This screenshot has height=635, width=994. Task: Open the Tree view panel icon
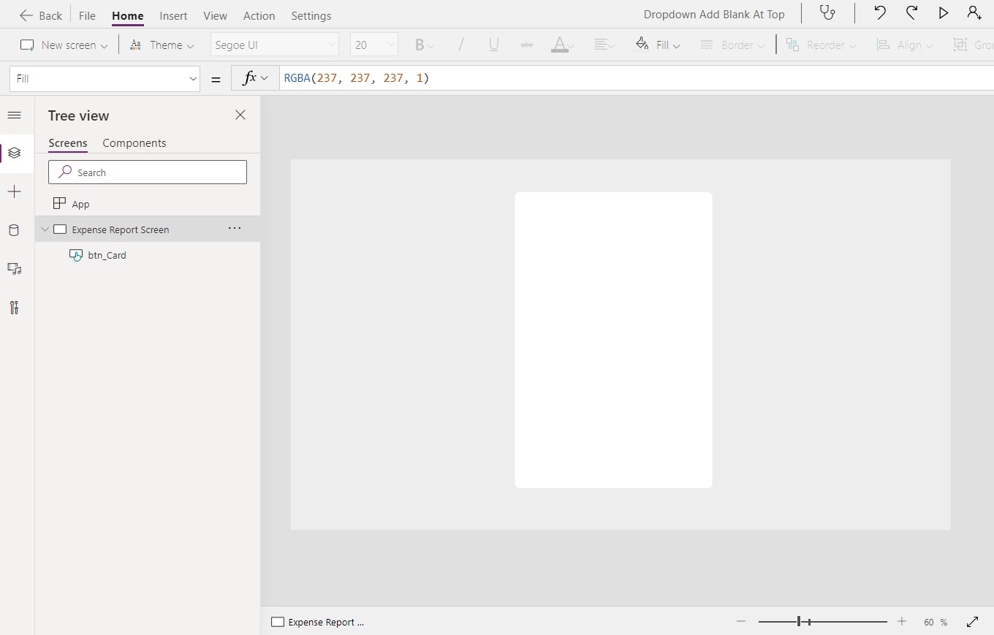(x=15, y=153)
